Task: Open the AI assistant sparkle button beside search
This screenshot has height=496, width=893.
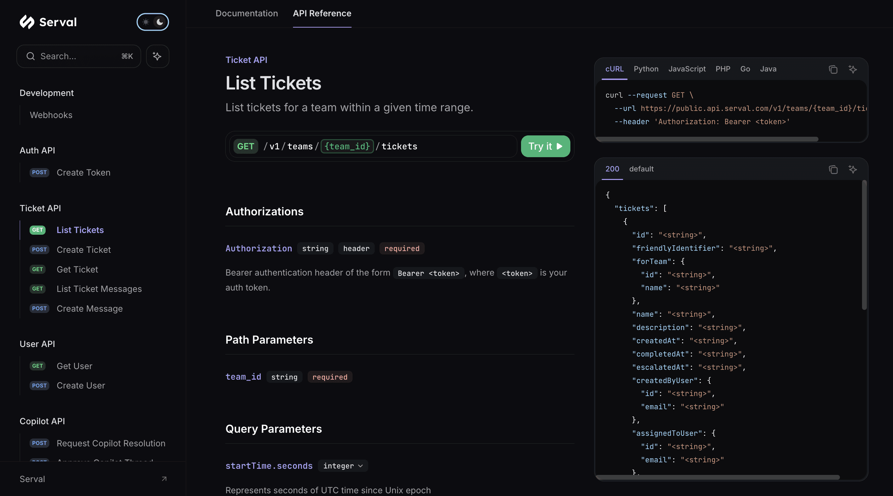Action: coord(157,56)
